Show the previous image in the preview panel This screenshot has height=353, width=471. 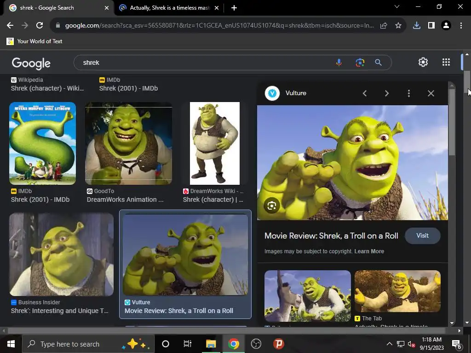coord(365,93)
